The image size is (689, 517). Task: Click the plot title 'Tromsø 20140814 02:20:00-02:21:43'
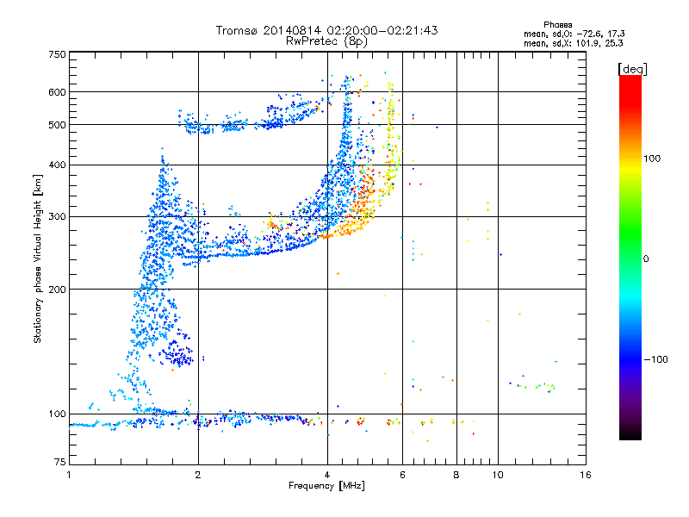point(326,30)
